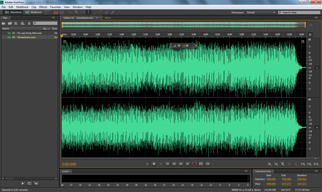The image size is (322, 192).
Task: Zoom in at in point
Action: pos(303,164)
